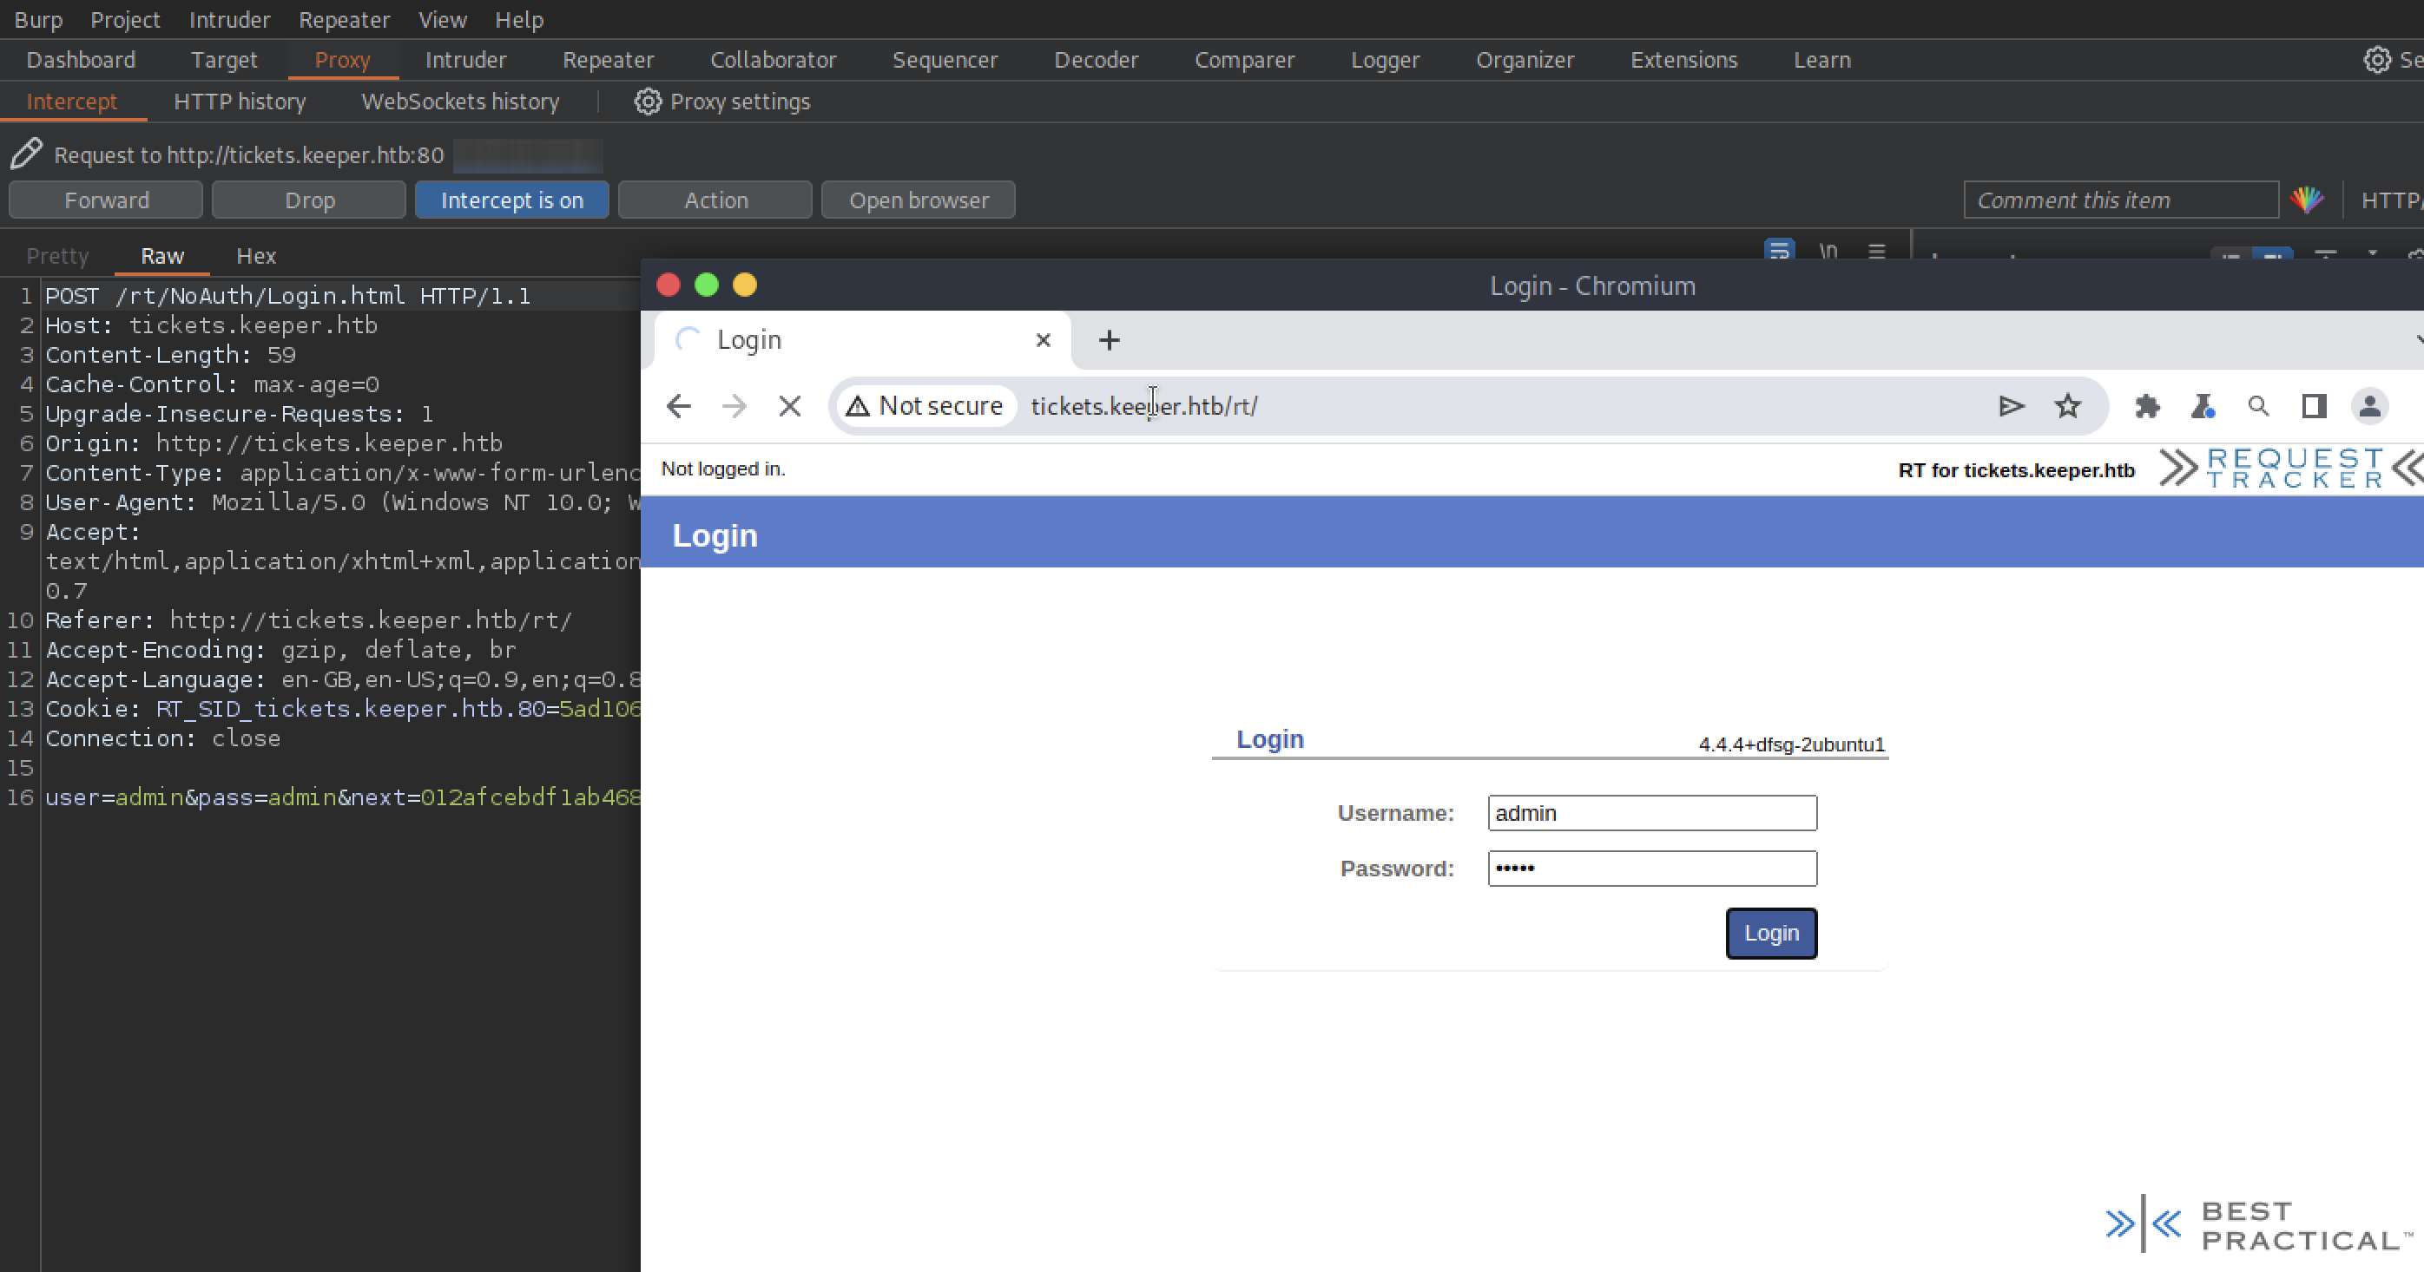Image resolution: width=2424 pixels, height=1272 pixels.
Task: Open Chromium profile avatar icon
Action: pos(2369,406)
